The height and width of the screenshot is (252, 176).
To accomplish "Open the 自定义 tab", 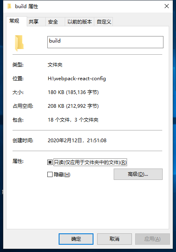I will tap(104, 21).
